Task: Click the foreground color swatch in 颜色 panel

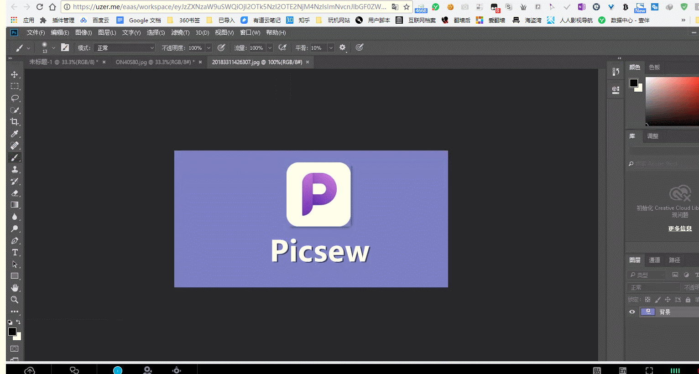Action: 634,83
